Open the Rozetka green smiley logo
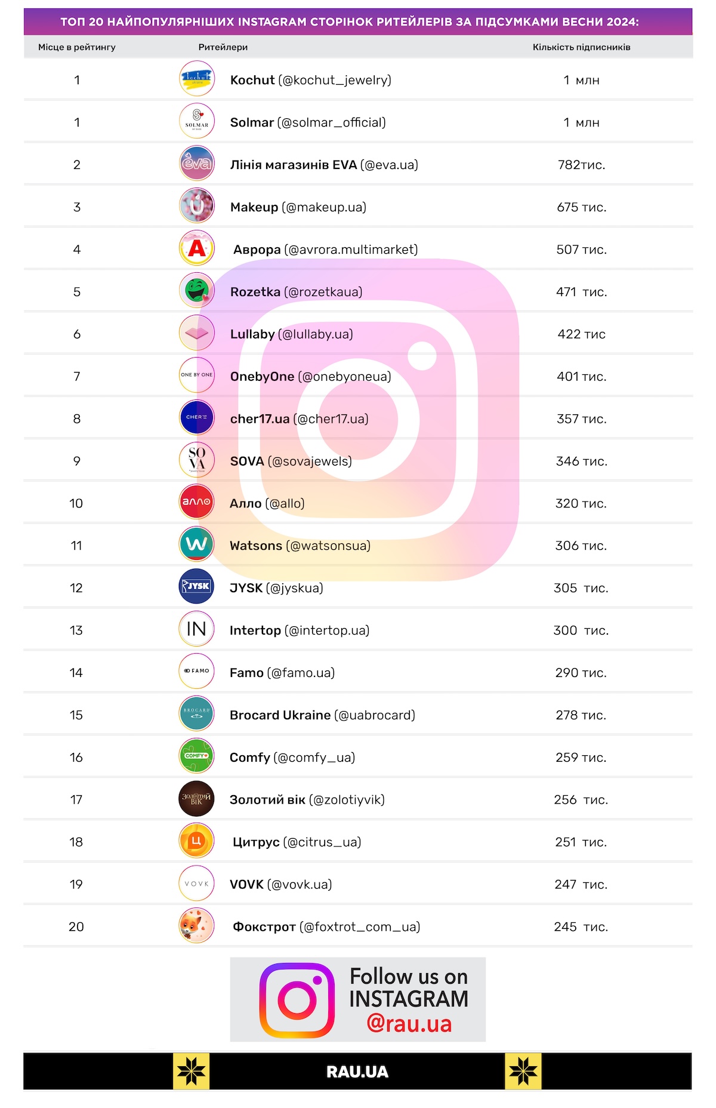The height and width of the screenshot is (1108, 716). click(196, 291)
